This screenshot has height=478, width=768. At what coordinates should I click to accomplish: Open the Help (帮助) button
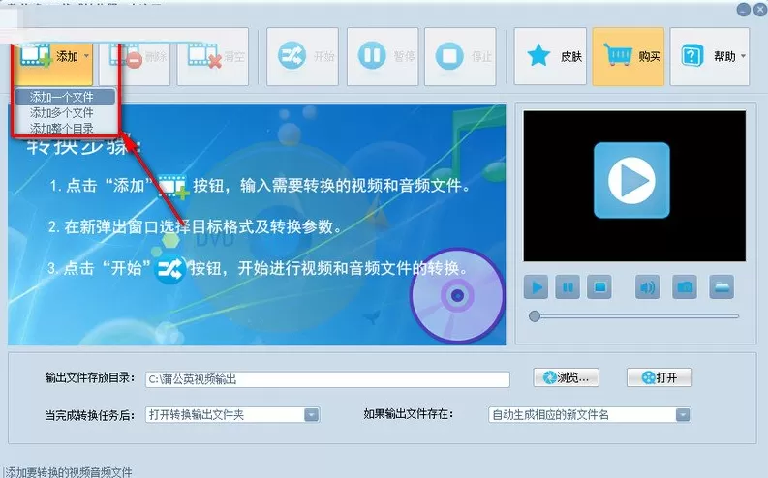709,57
